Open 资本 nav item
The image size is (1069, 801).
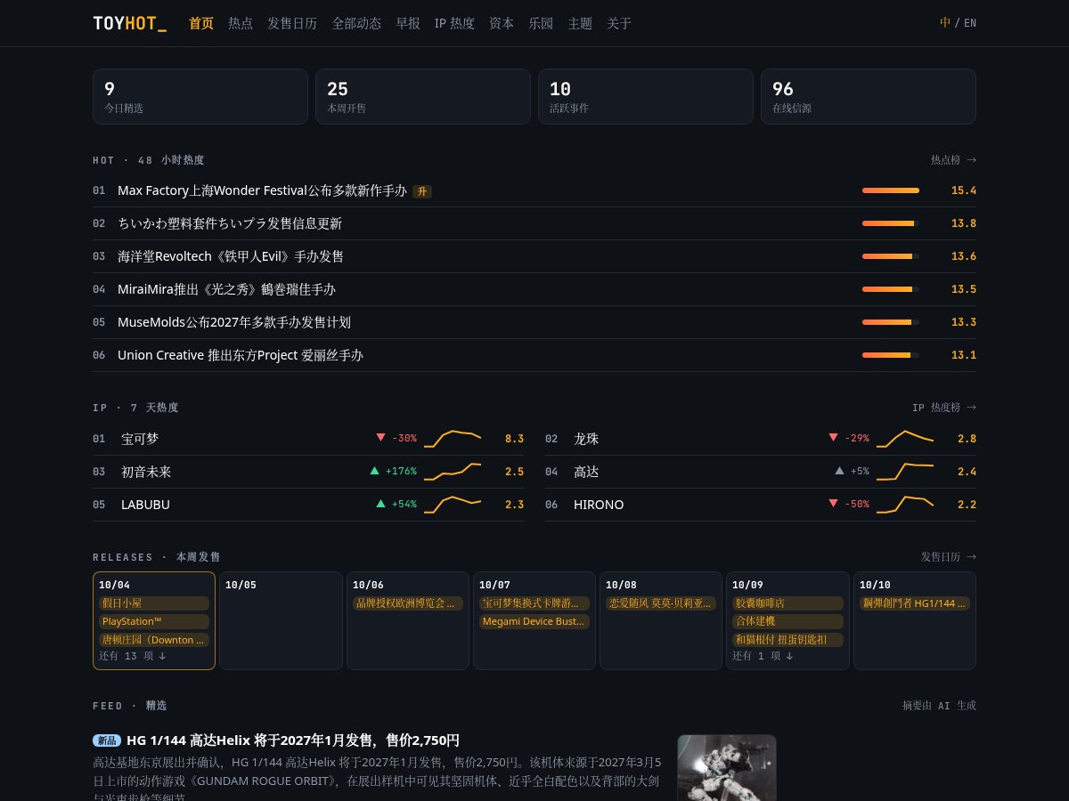502,23
